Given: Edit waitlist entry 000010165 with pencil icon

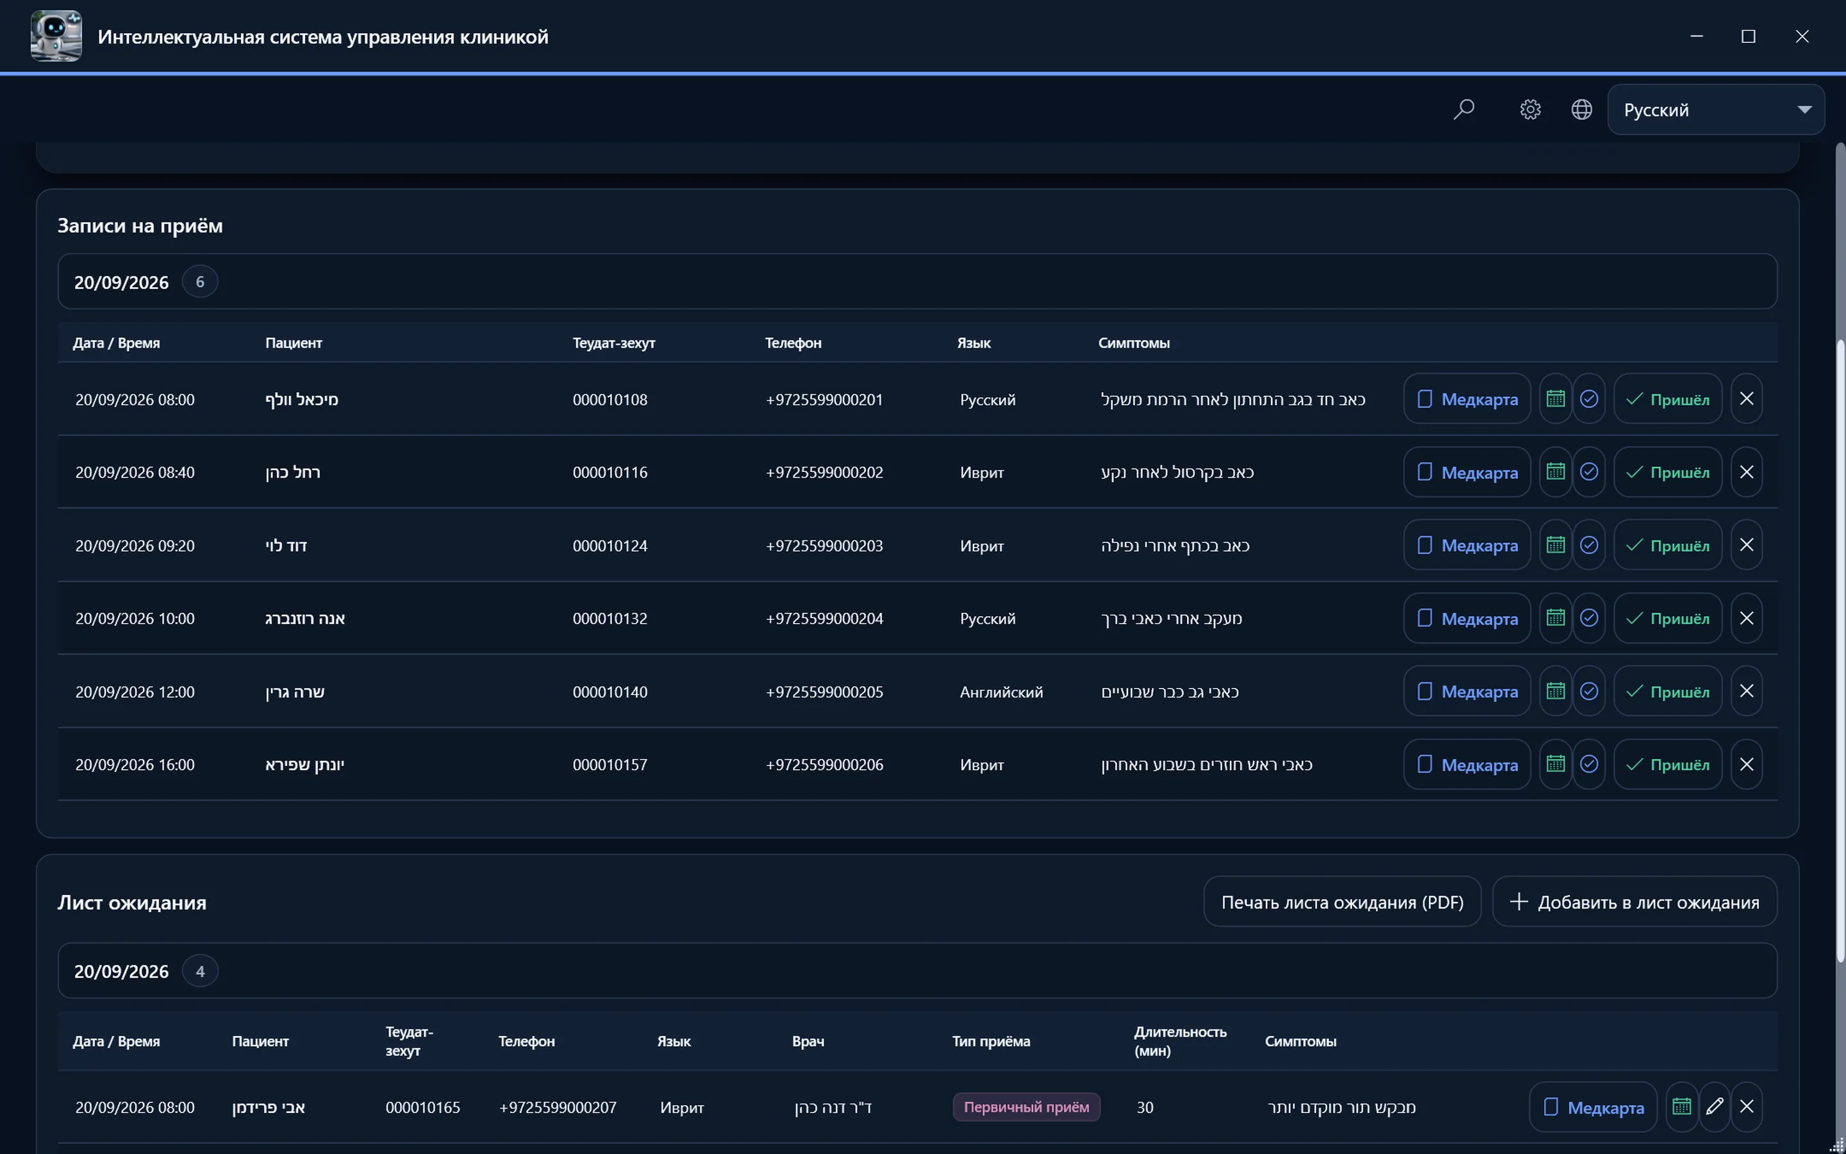Looking at the screenshot, I should pos(1715,1107).
